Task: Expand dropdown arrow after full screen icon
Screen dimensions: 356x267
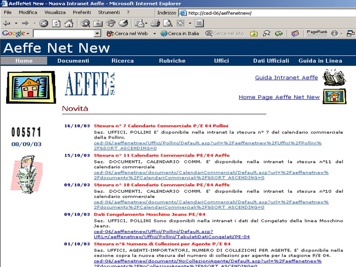Action: click(190, 23)
